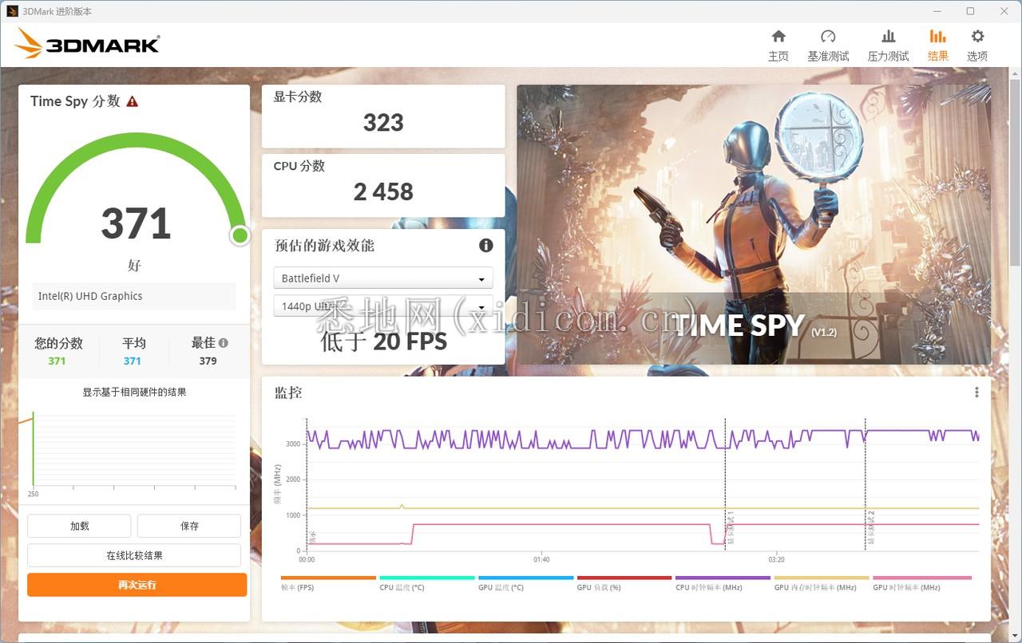The height and width of the screenshot is (643, 1022).
Task: Click the 3DMark logo
Action: [x=88, y=44]
